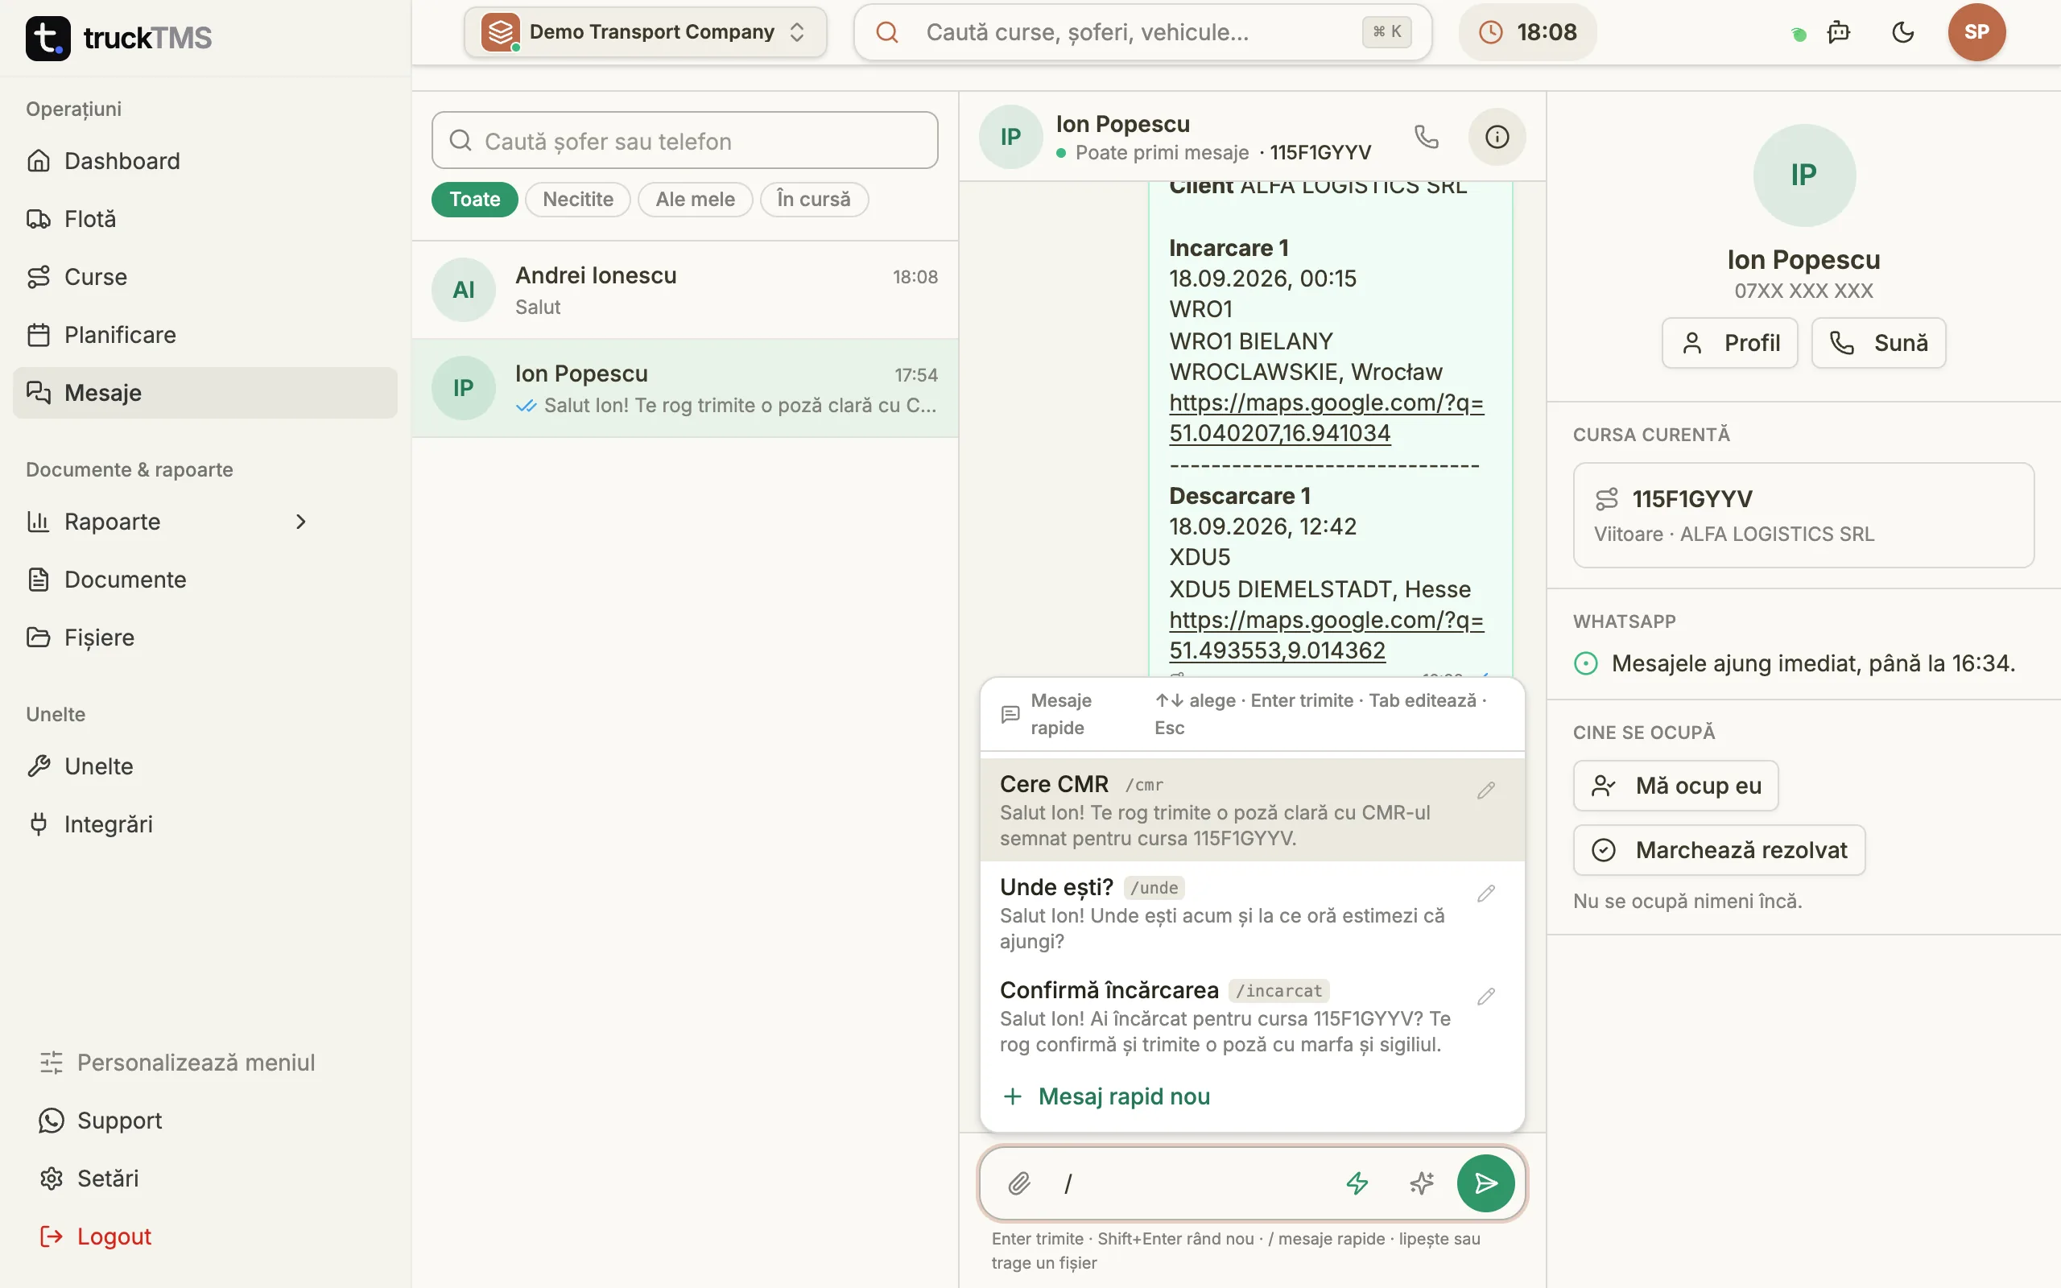Focus the Caută șofer sau telefon field
Image resolution: width=2061 pixels, height=1288 pixels.
685,141
